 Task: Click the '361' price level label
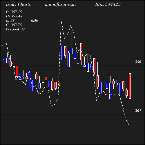[138, 111]
